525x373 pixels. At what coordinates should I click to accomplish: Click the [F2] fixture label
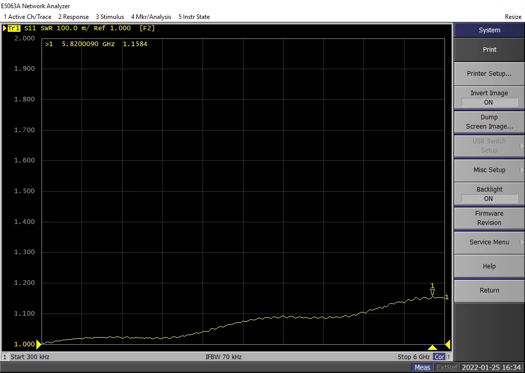click(x=147, y=28)
